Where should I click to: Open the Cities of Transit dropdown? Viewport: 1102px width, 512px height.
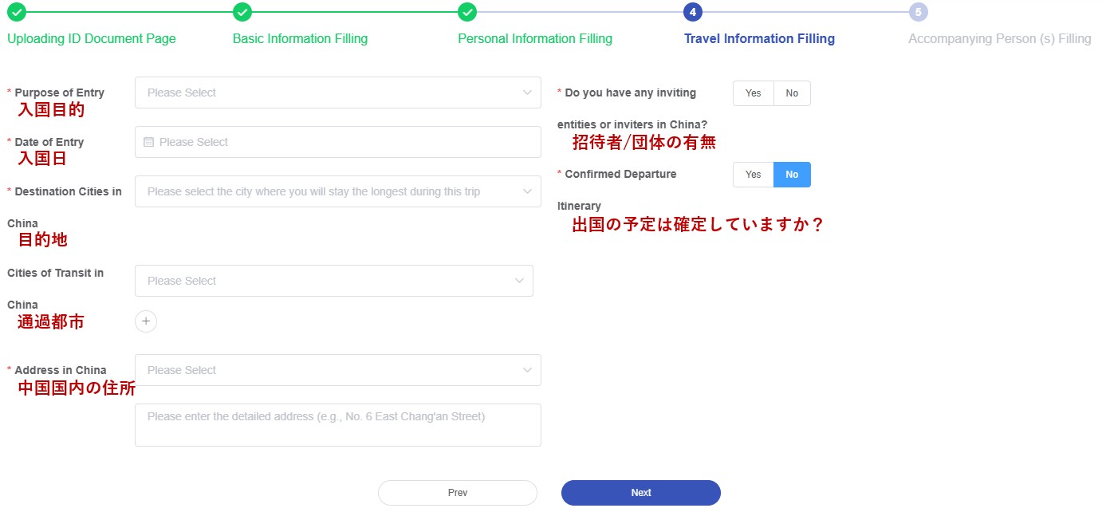[333, 281]
